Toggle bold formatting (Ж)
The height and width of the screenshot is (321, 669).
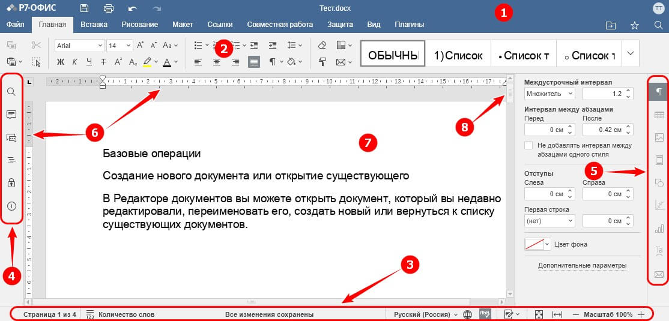60,62
